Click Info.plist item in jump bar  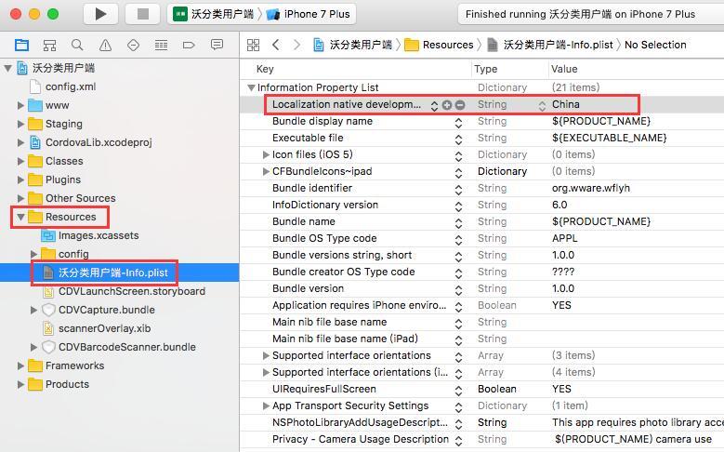(x=559, y=45)
